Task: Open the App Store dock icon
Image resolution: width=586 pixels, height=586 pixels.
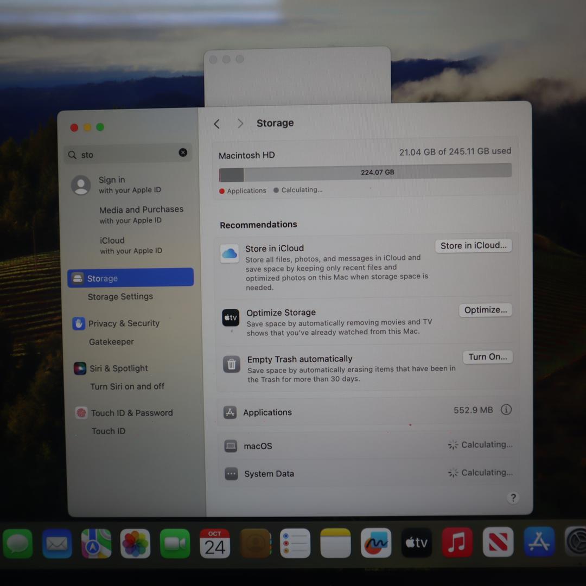Action: pyautogui.click(x=539, y=542)
